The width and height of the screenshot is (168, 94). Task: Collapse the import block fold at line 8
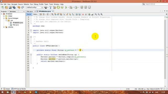[x=31, y=30]
